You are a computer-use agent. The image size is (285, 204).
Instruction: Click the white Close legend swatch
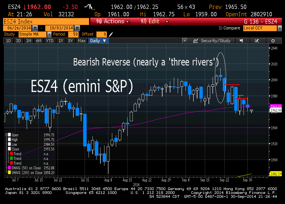point(9,149)
